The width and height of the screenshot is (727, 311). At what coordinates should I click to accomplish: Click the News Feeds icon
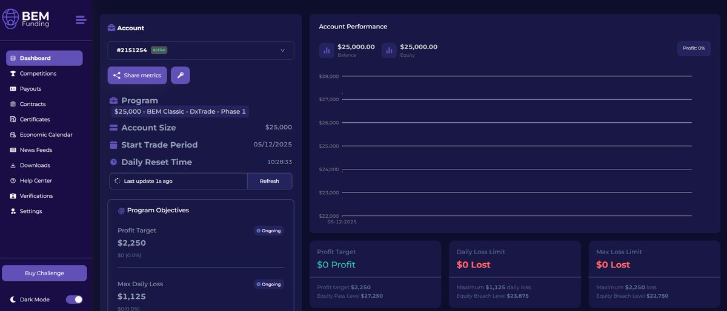[13, 150]
